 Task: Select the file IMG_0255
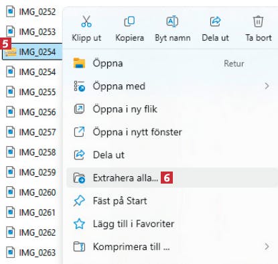pos(31,92)
